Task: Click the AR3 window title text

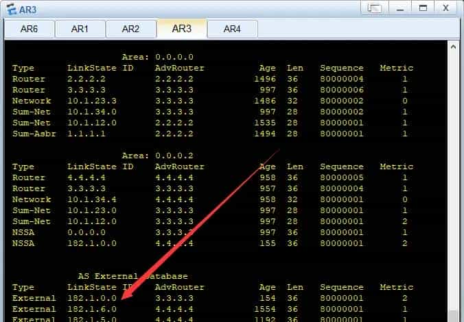Action: point(28,10)
